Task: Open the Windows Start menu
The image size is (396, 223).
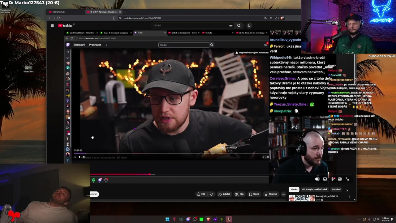Action: [x=167, y=219]
